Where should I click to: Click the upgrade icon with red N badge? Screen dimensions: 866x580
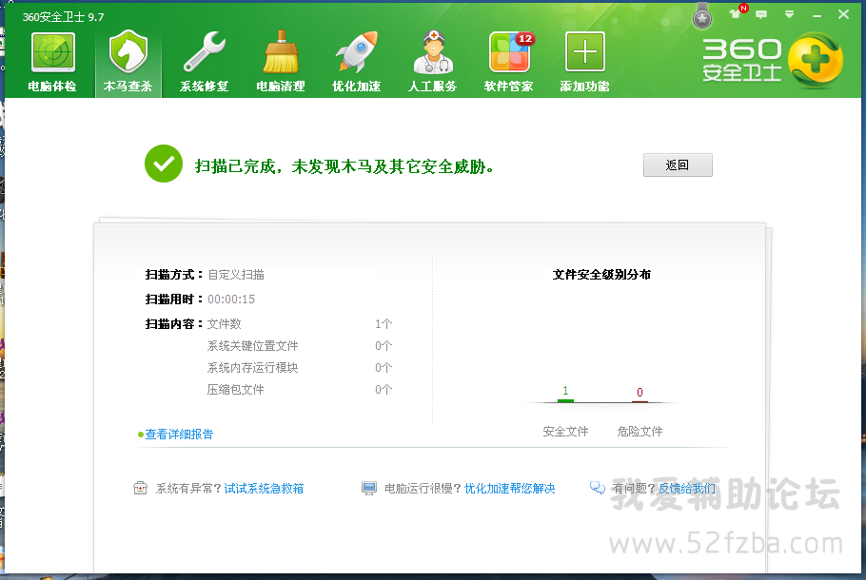pyautogui.click(x=738, y=12)
